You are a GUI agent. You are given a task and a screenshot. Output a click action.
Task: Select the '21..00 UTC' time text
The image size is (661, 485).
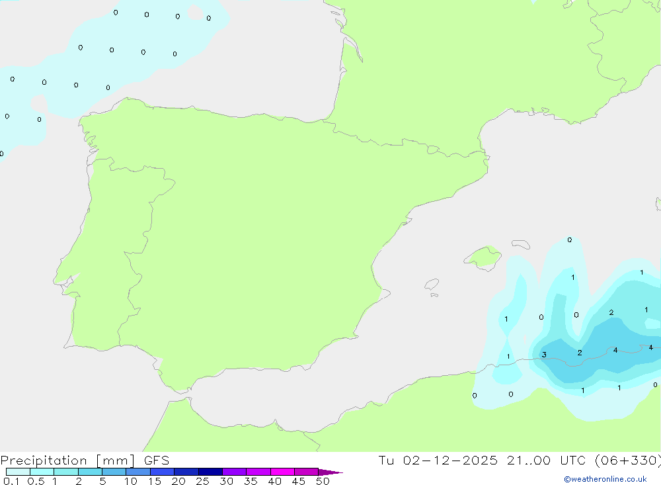click(547, 460)
